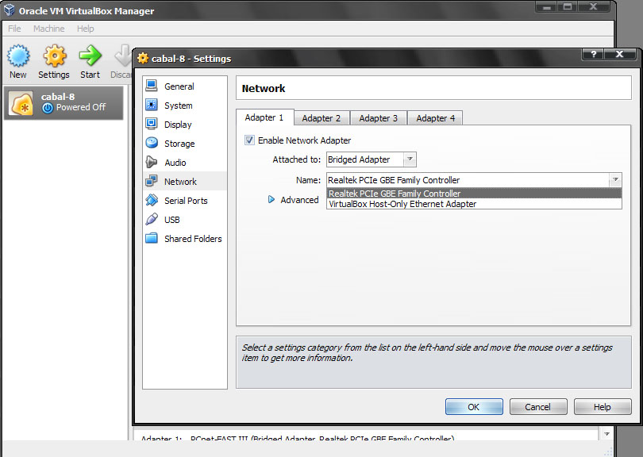643x457 pixels.
Task: Open the File menu
Action: point(14,29)
